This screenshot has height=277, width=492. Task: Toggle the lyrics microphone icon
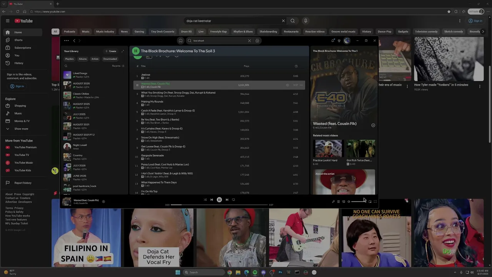333,202
